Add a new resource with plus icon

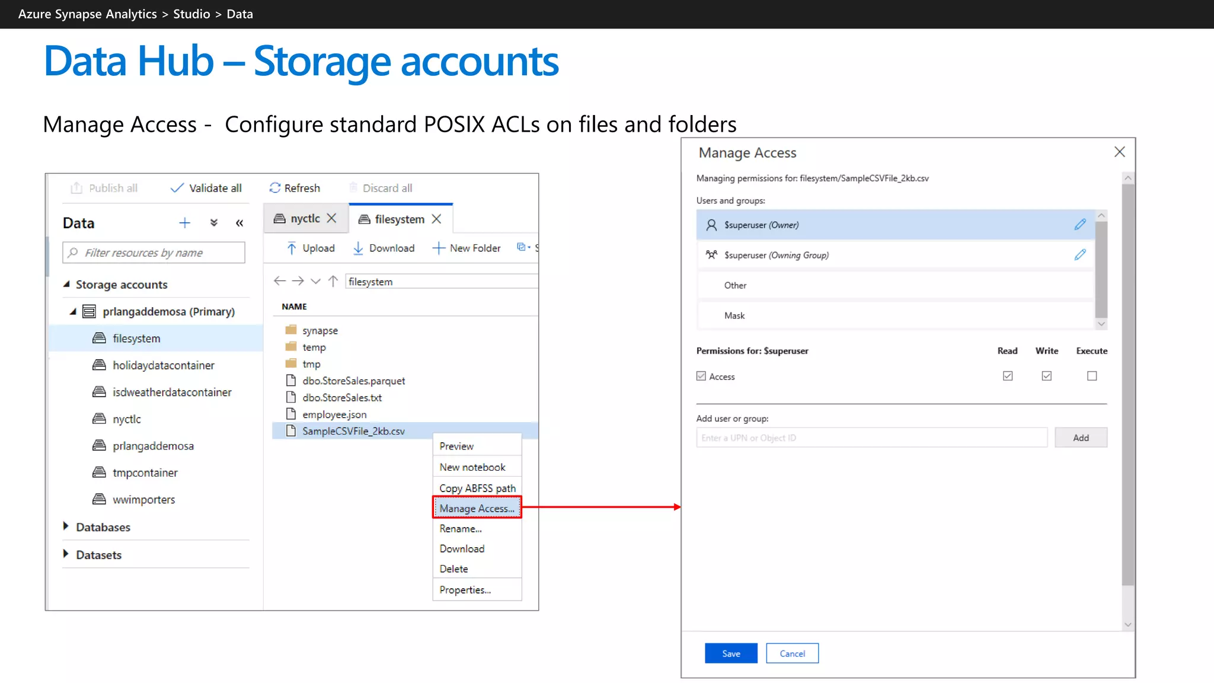(185, 223)
